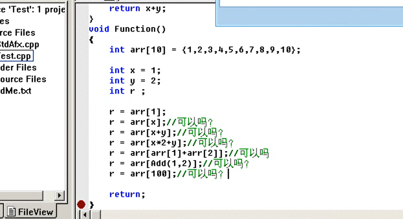The width and height of the screenshot is (403, 219).
Task: Click the file tree scroll right arrow
Action: [59, 196]
